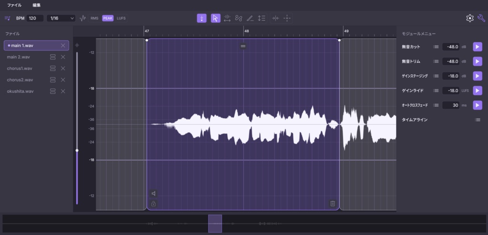Viewport: 488px width, 235px height.
Task: Click waveform icon above vertical zoom slider
Action: [x=77, y=45]
